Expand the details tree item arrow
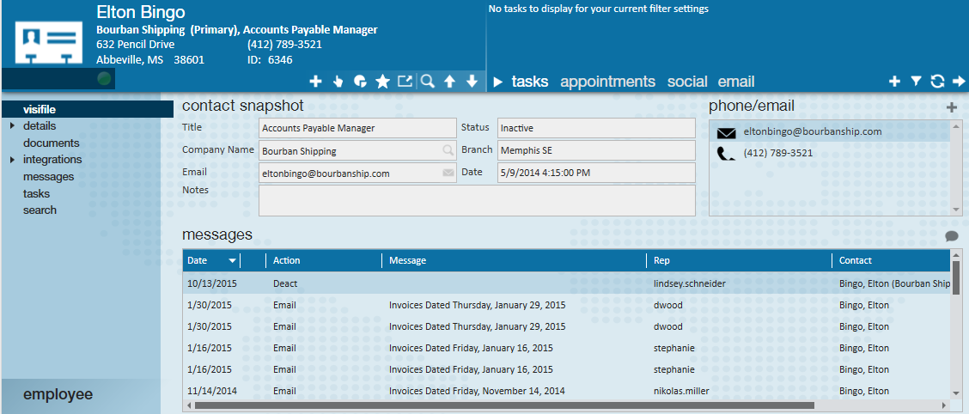969x414 pixels. click(12, 126)
